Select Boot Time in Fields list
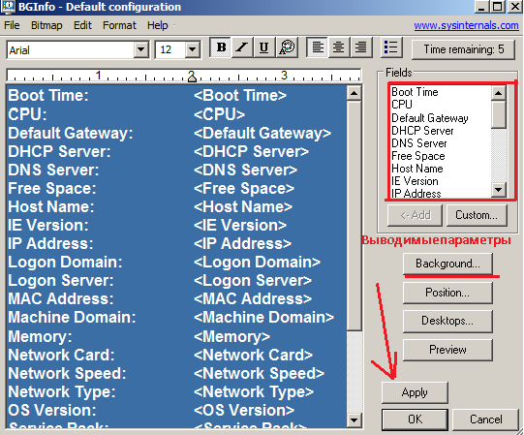The height and width of the screenshot is (435, 524). (x=415, y=92)
